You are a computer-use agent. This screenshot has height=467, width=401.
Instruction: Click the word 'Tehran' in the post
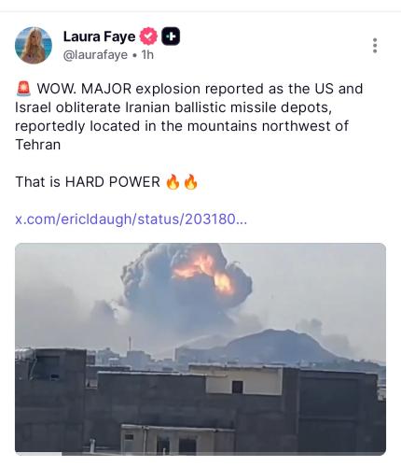(38, 145)
